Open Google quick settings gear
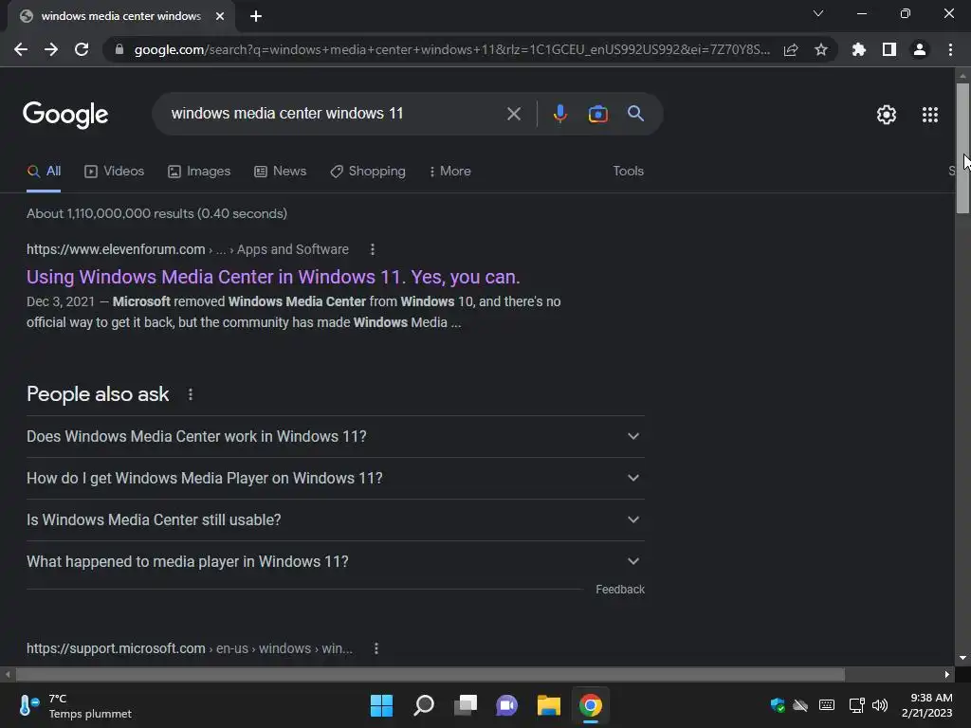The image size is (971, 728). 887,115
